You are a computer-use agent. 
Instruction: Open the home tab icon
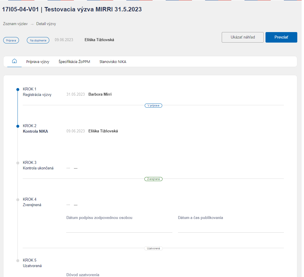(x=14, y=61)
